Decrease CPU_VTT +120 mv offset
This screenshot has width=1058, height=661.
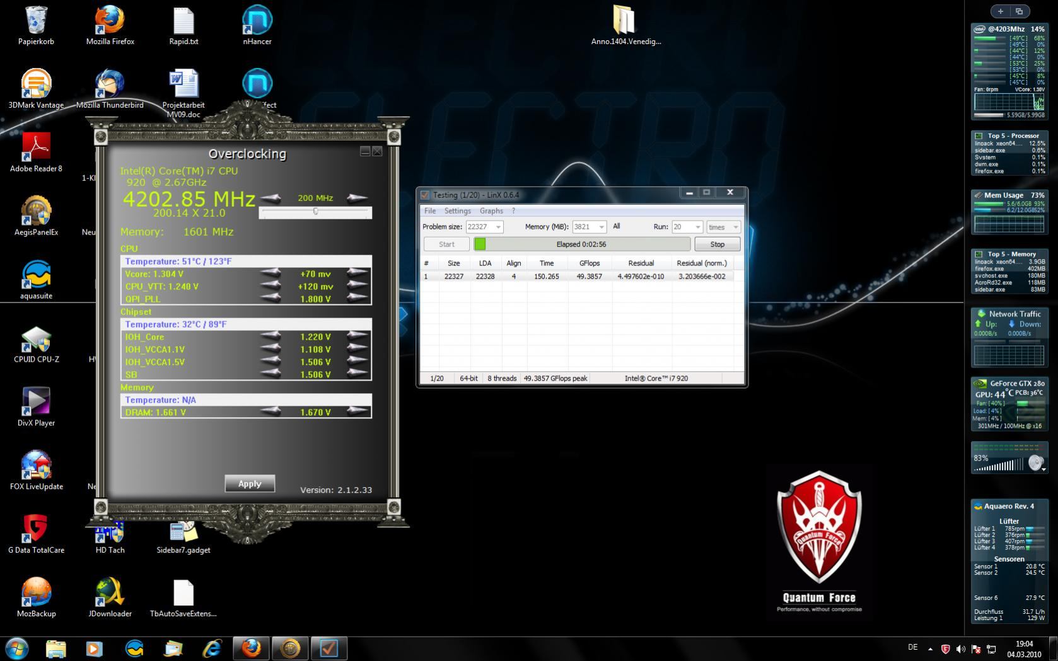(x=271, y=286)
